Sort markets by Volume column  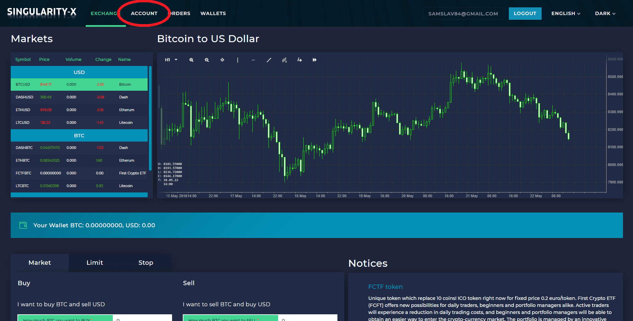coord(73,59)
